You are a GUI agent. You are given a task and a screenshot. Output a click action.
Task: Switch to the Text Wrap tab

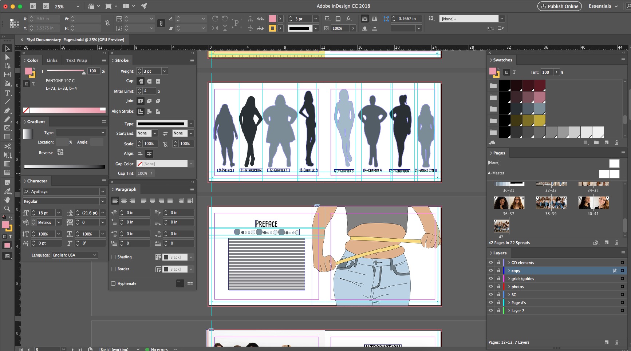[76, 60]
